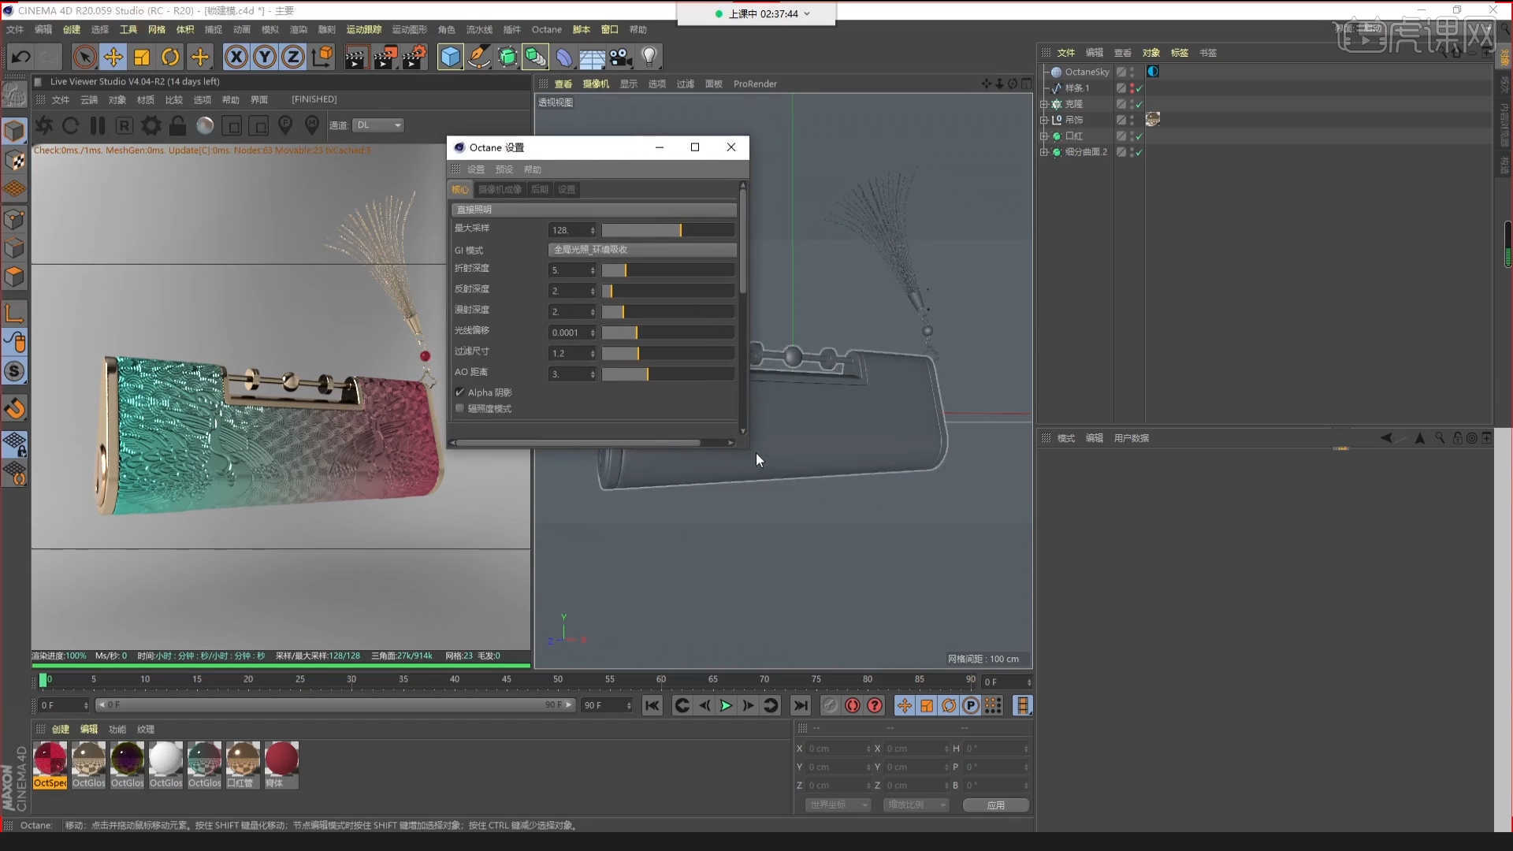1513x851 pixels.
Task: Open the ProRender menu in viewport
Action: tap(755, 84)
